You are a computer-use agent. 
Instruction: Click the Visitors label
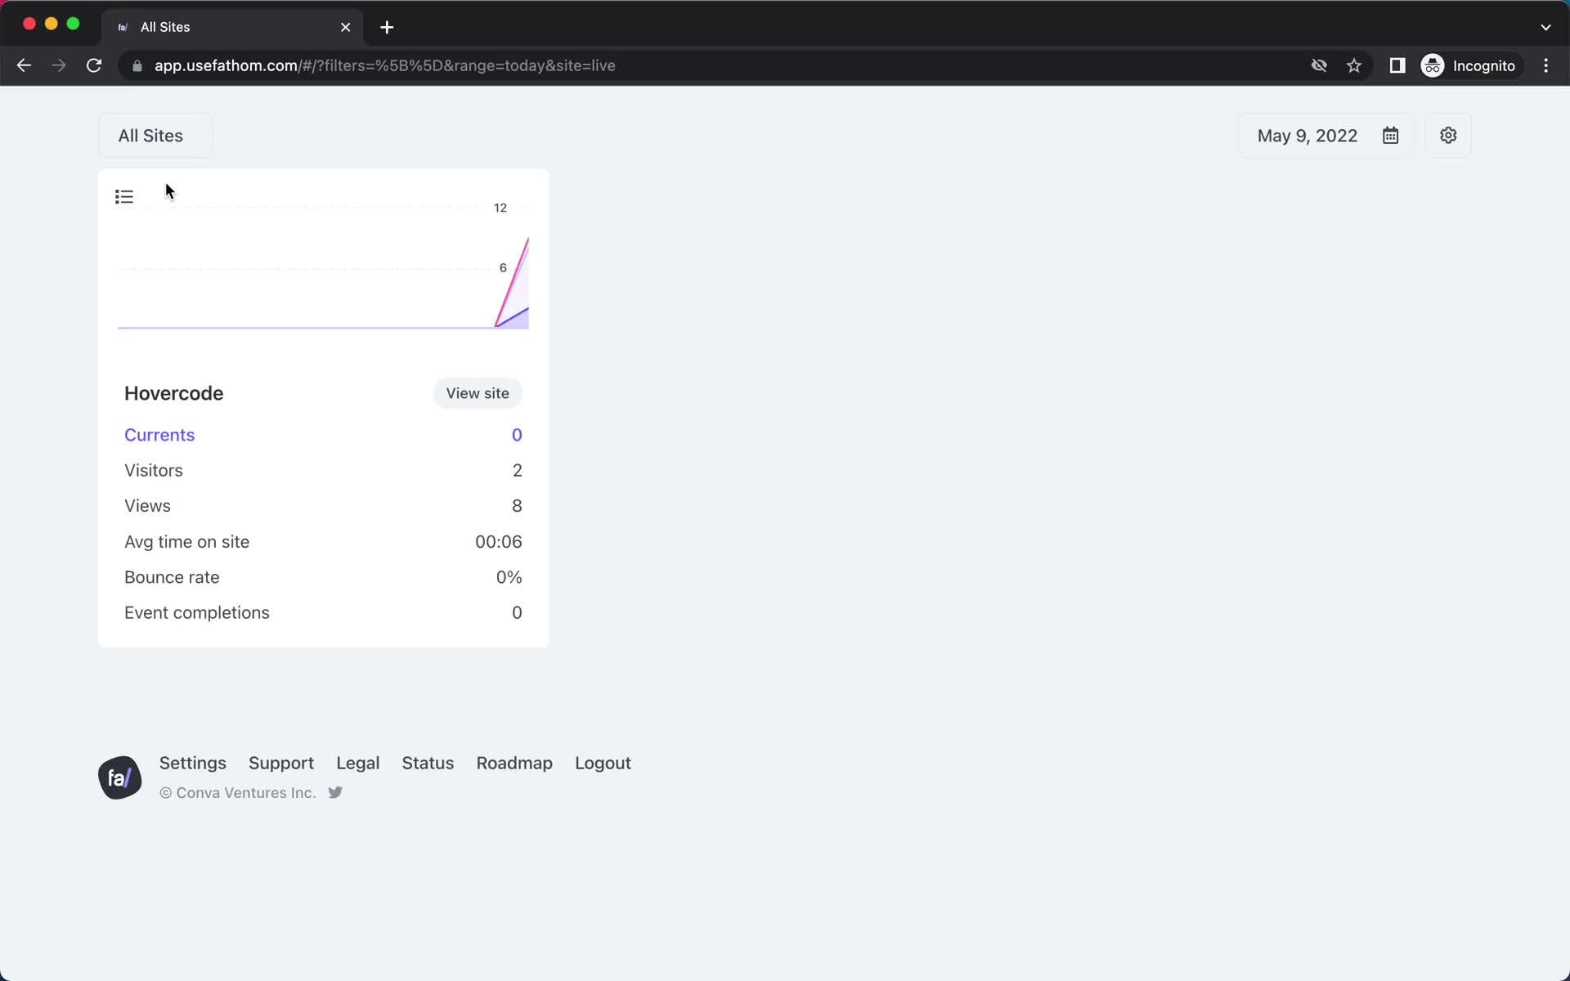[154, 470]
